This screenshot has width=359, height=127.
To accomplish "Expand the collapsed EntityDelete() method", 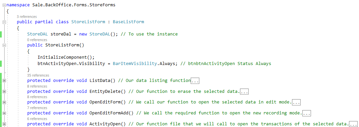I will click(4, 91).
